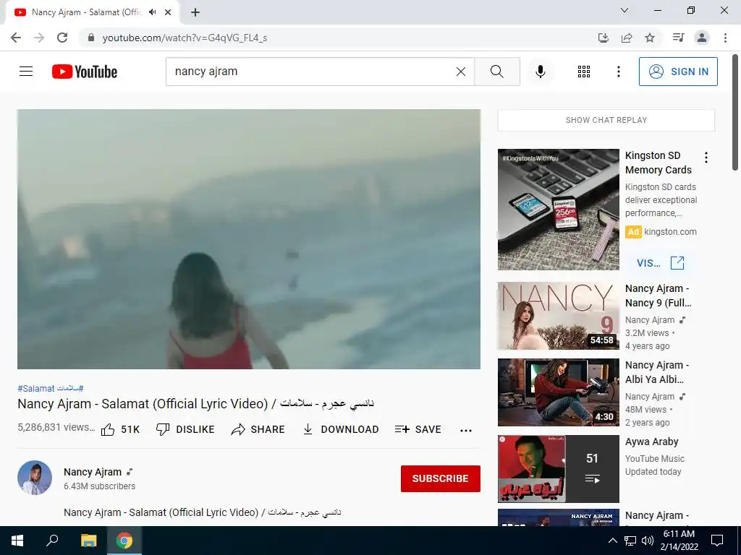Open the notification center
The width and height of the screenshot is (741, 555).
(x=717, y=541)
